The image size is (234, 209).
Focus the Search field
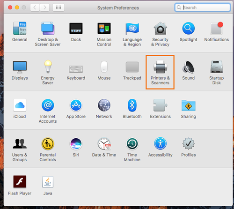(x=202, y=7)
